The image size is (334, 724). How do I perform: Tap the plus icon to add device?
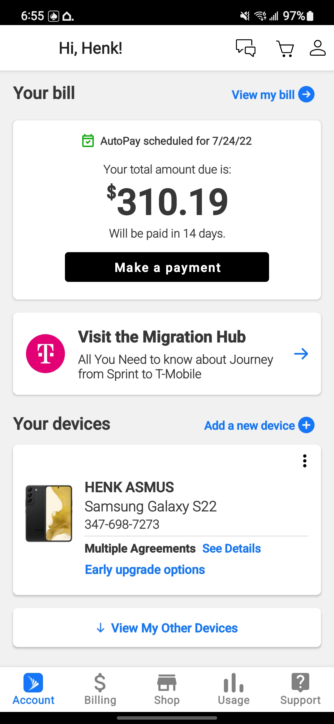point(306,425)
